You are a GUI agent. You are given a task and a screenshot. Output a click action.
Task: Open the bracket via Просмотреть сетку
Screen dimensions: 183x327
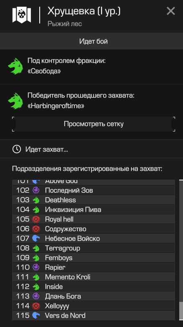94,124
